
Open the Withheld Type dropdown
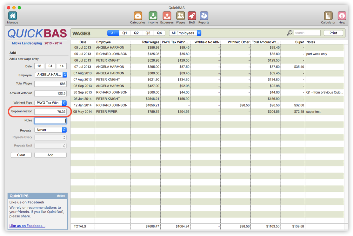click(x=50, y=103)
